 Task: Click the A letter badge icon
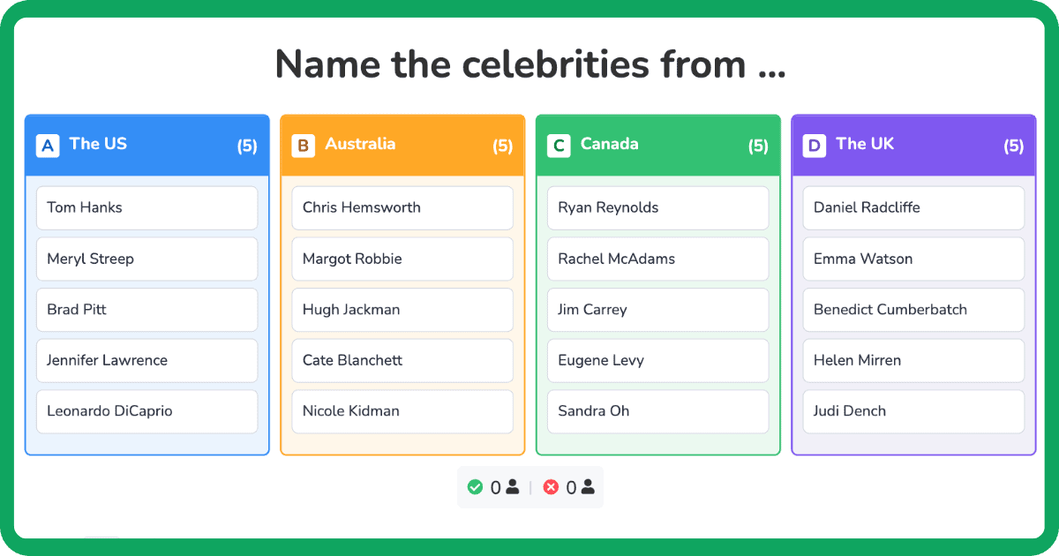48,146
